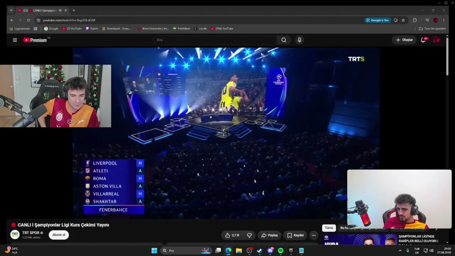This screenshot has height=256, width=455.
Task: Go forward in browser history
Action: (x=20, y=20)
